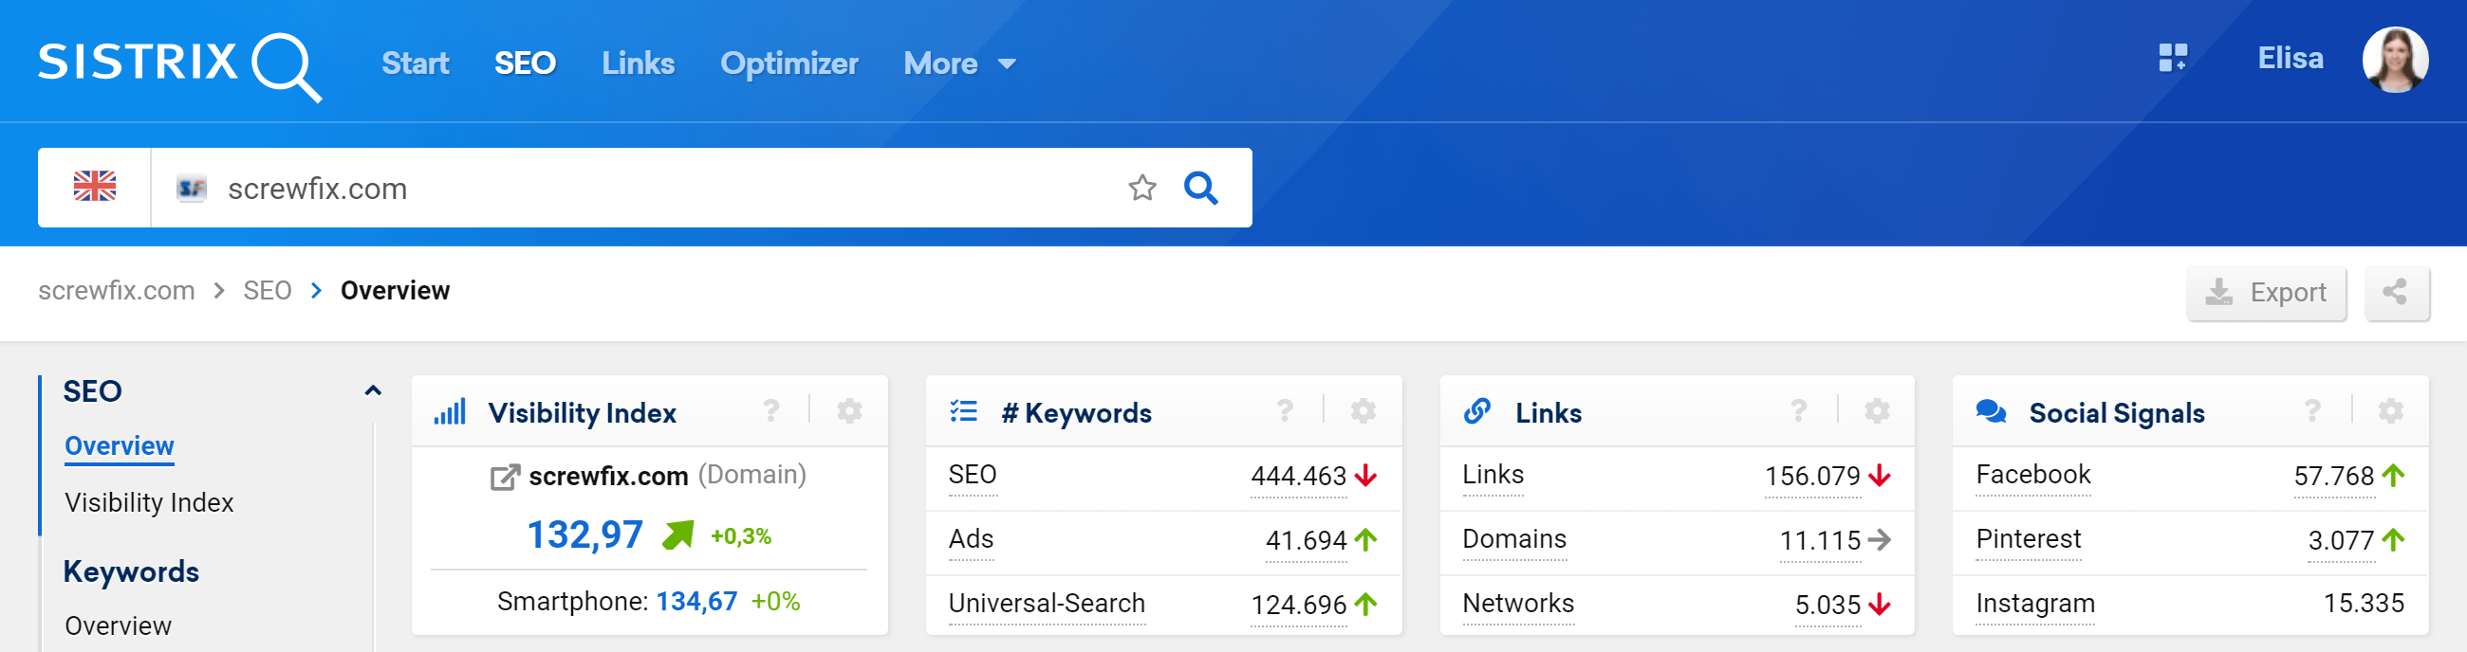Click the Social Signals chat icon
Image resolution: width=2467 pixels, height=652 pixels.
(x=1991, y=411)
